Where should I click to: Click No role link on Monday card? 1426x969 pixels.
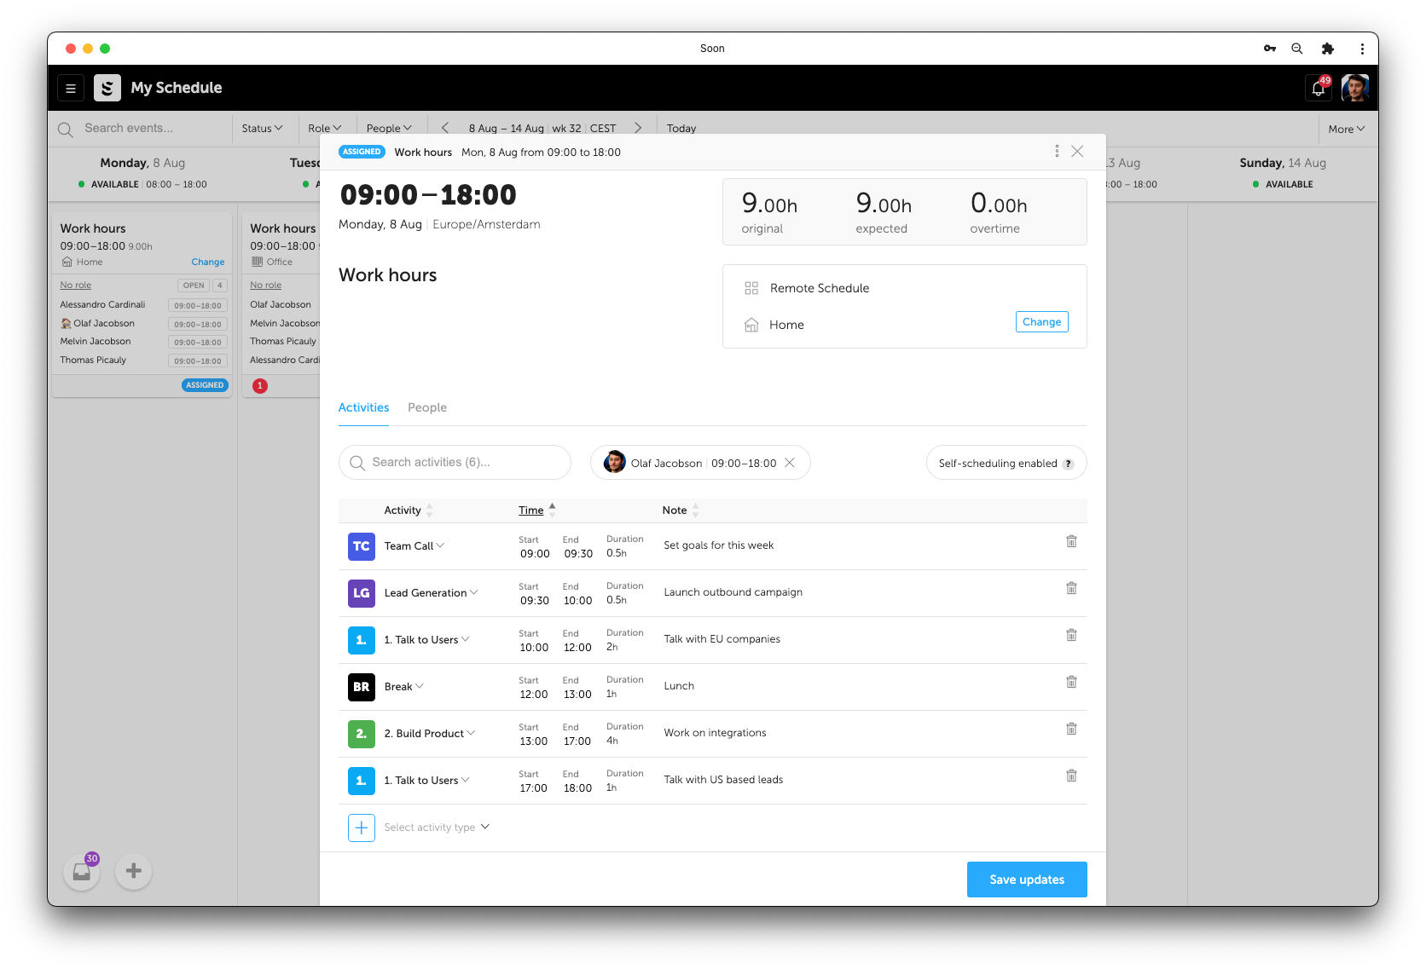click(76, 286)
